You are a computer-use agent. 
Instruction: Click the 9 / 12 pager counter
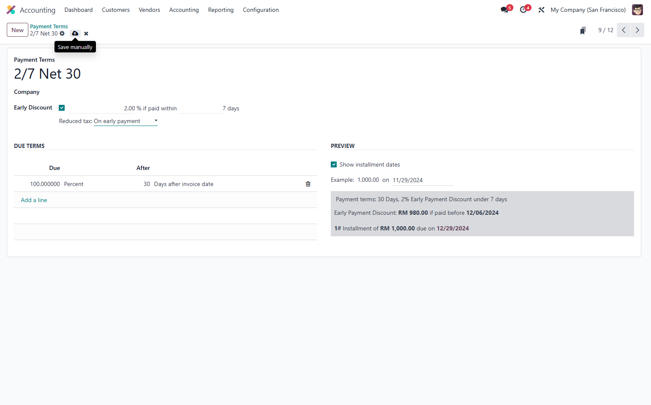pyautogui.click(x=606, y=30)
